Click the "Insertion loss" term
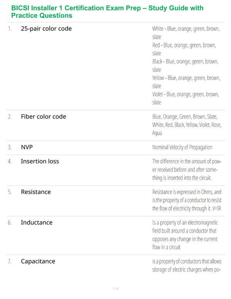The height and width of the screenshot is (299, 231). pyautogui.click(x=40, y=161)
